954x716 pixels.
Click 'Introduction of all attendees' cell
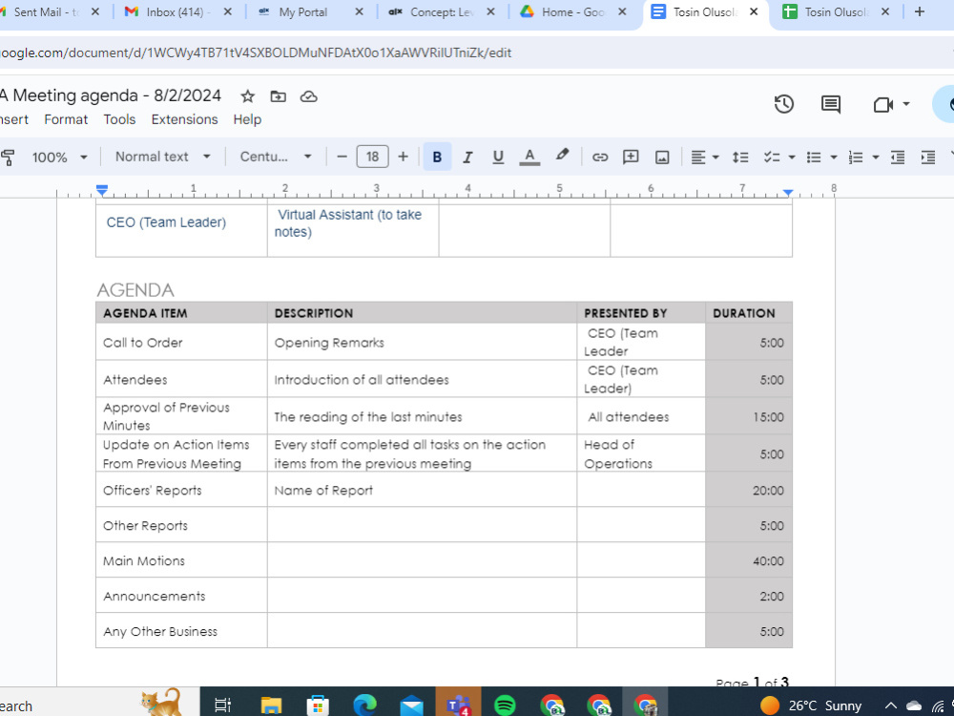coord(422,379)
